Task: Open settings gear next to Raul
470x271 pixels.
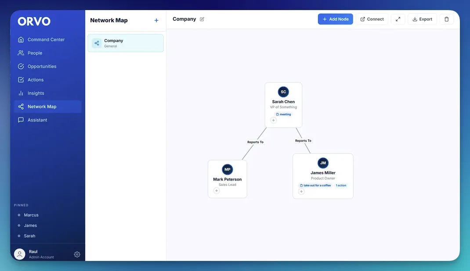Action: click(77, 254)
